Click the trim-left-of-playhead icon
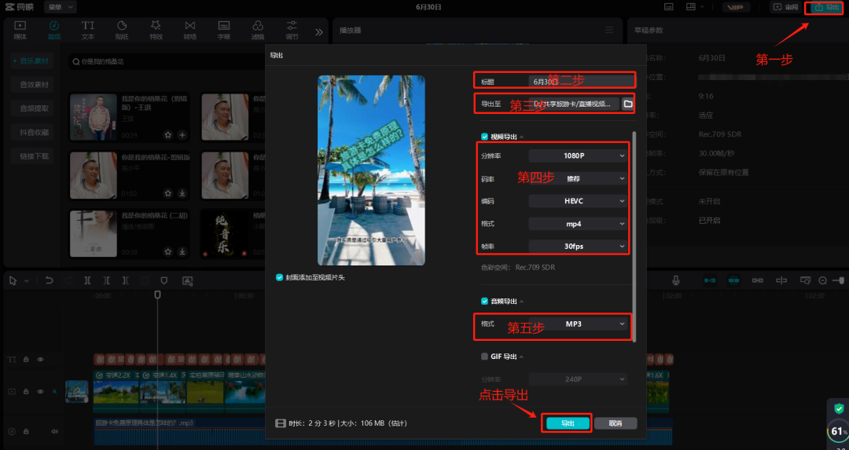The image size is (849, 450). coord(106,280)
